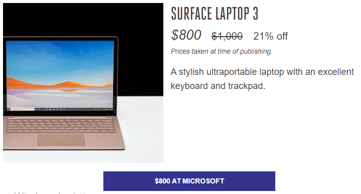
Task: Click the prices taken at publishing note
Action: (x=221, y=51)
